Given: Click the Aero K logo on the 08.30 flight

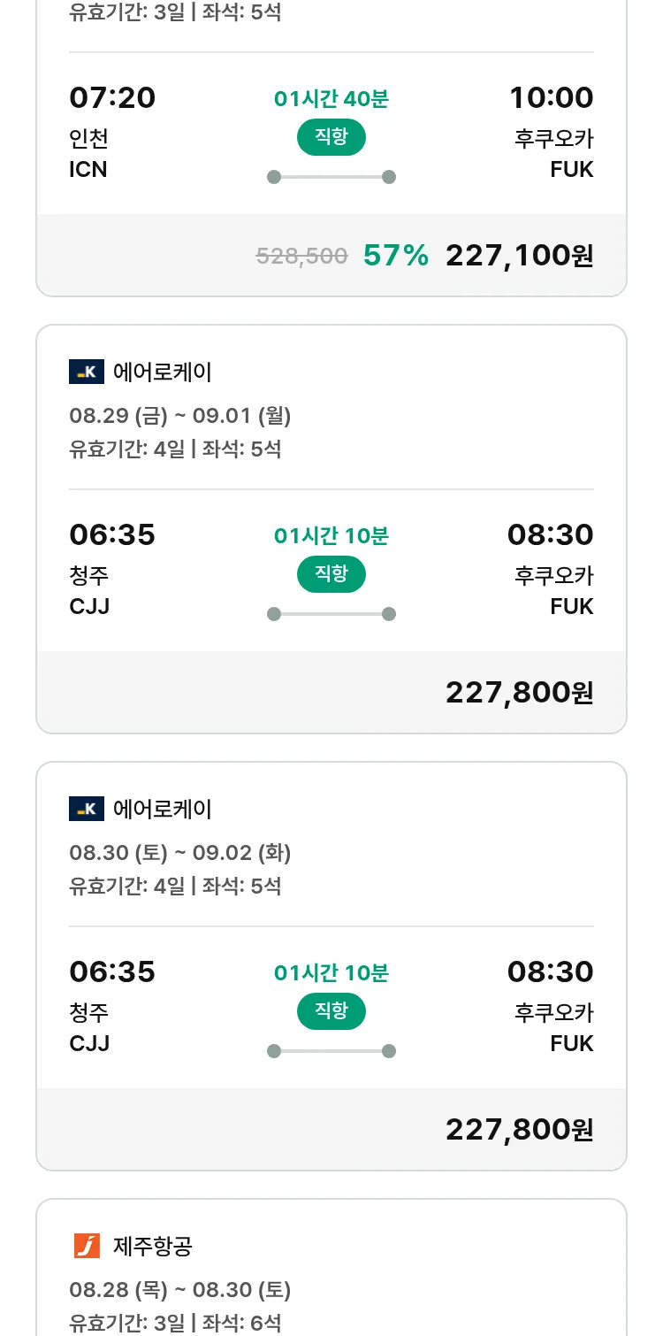Looking at the screenshot, I should (87, 809).
